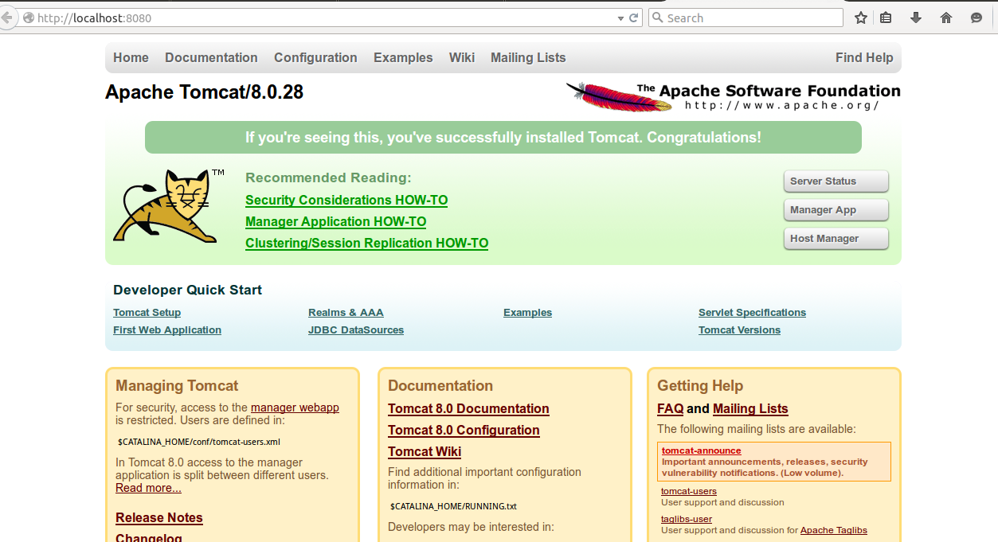Click the Tomcat cat logo

click(x=165, y=205)
